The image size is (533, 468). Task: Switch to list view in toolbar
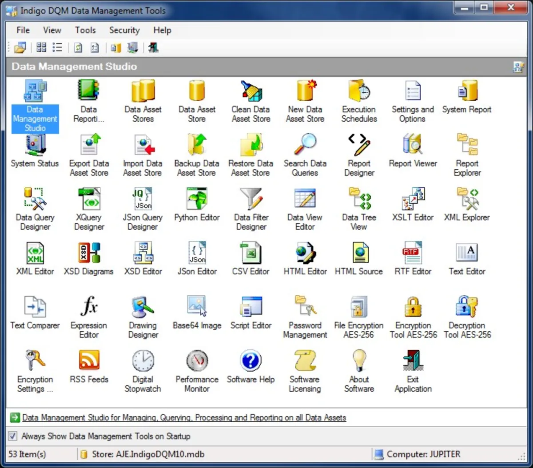(x=57, y=48)
